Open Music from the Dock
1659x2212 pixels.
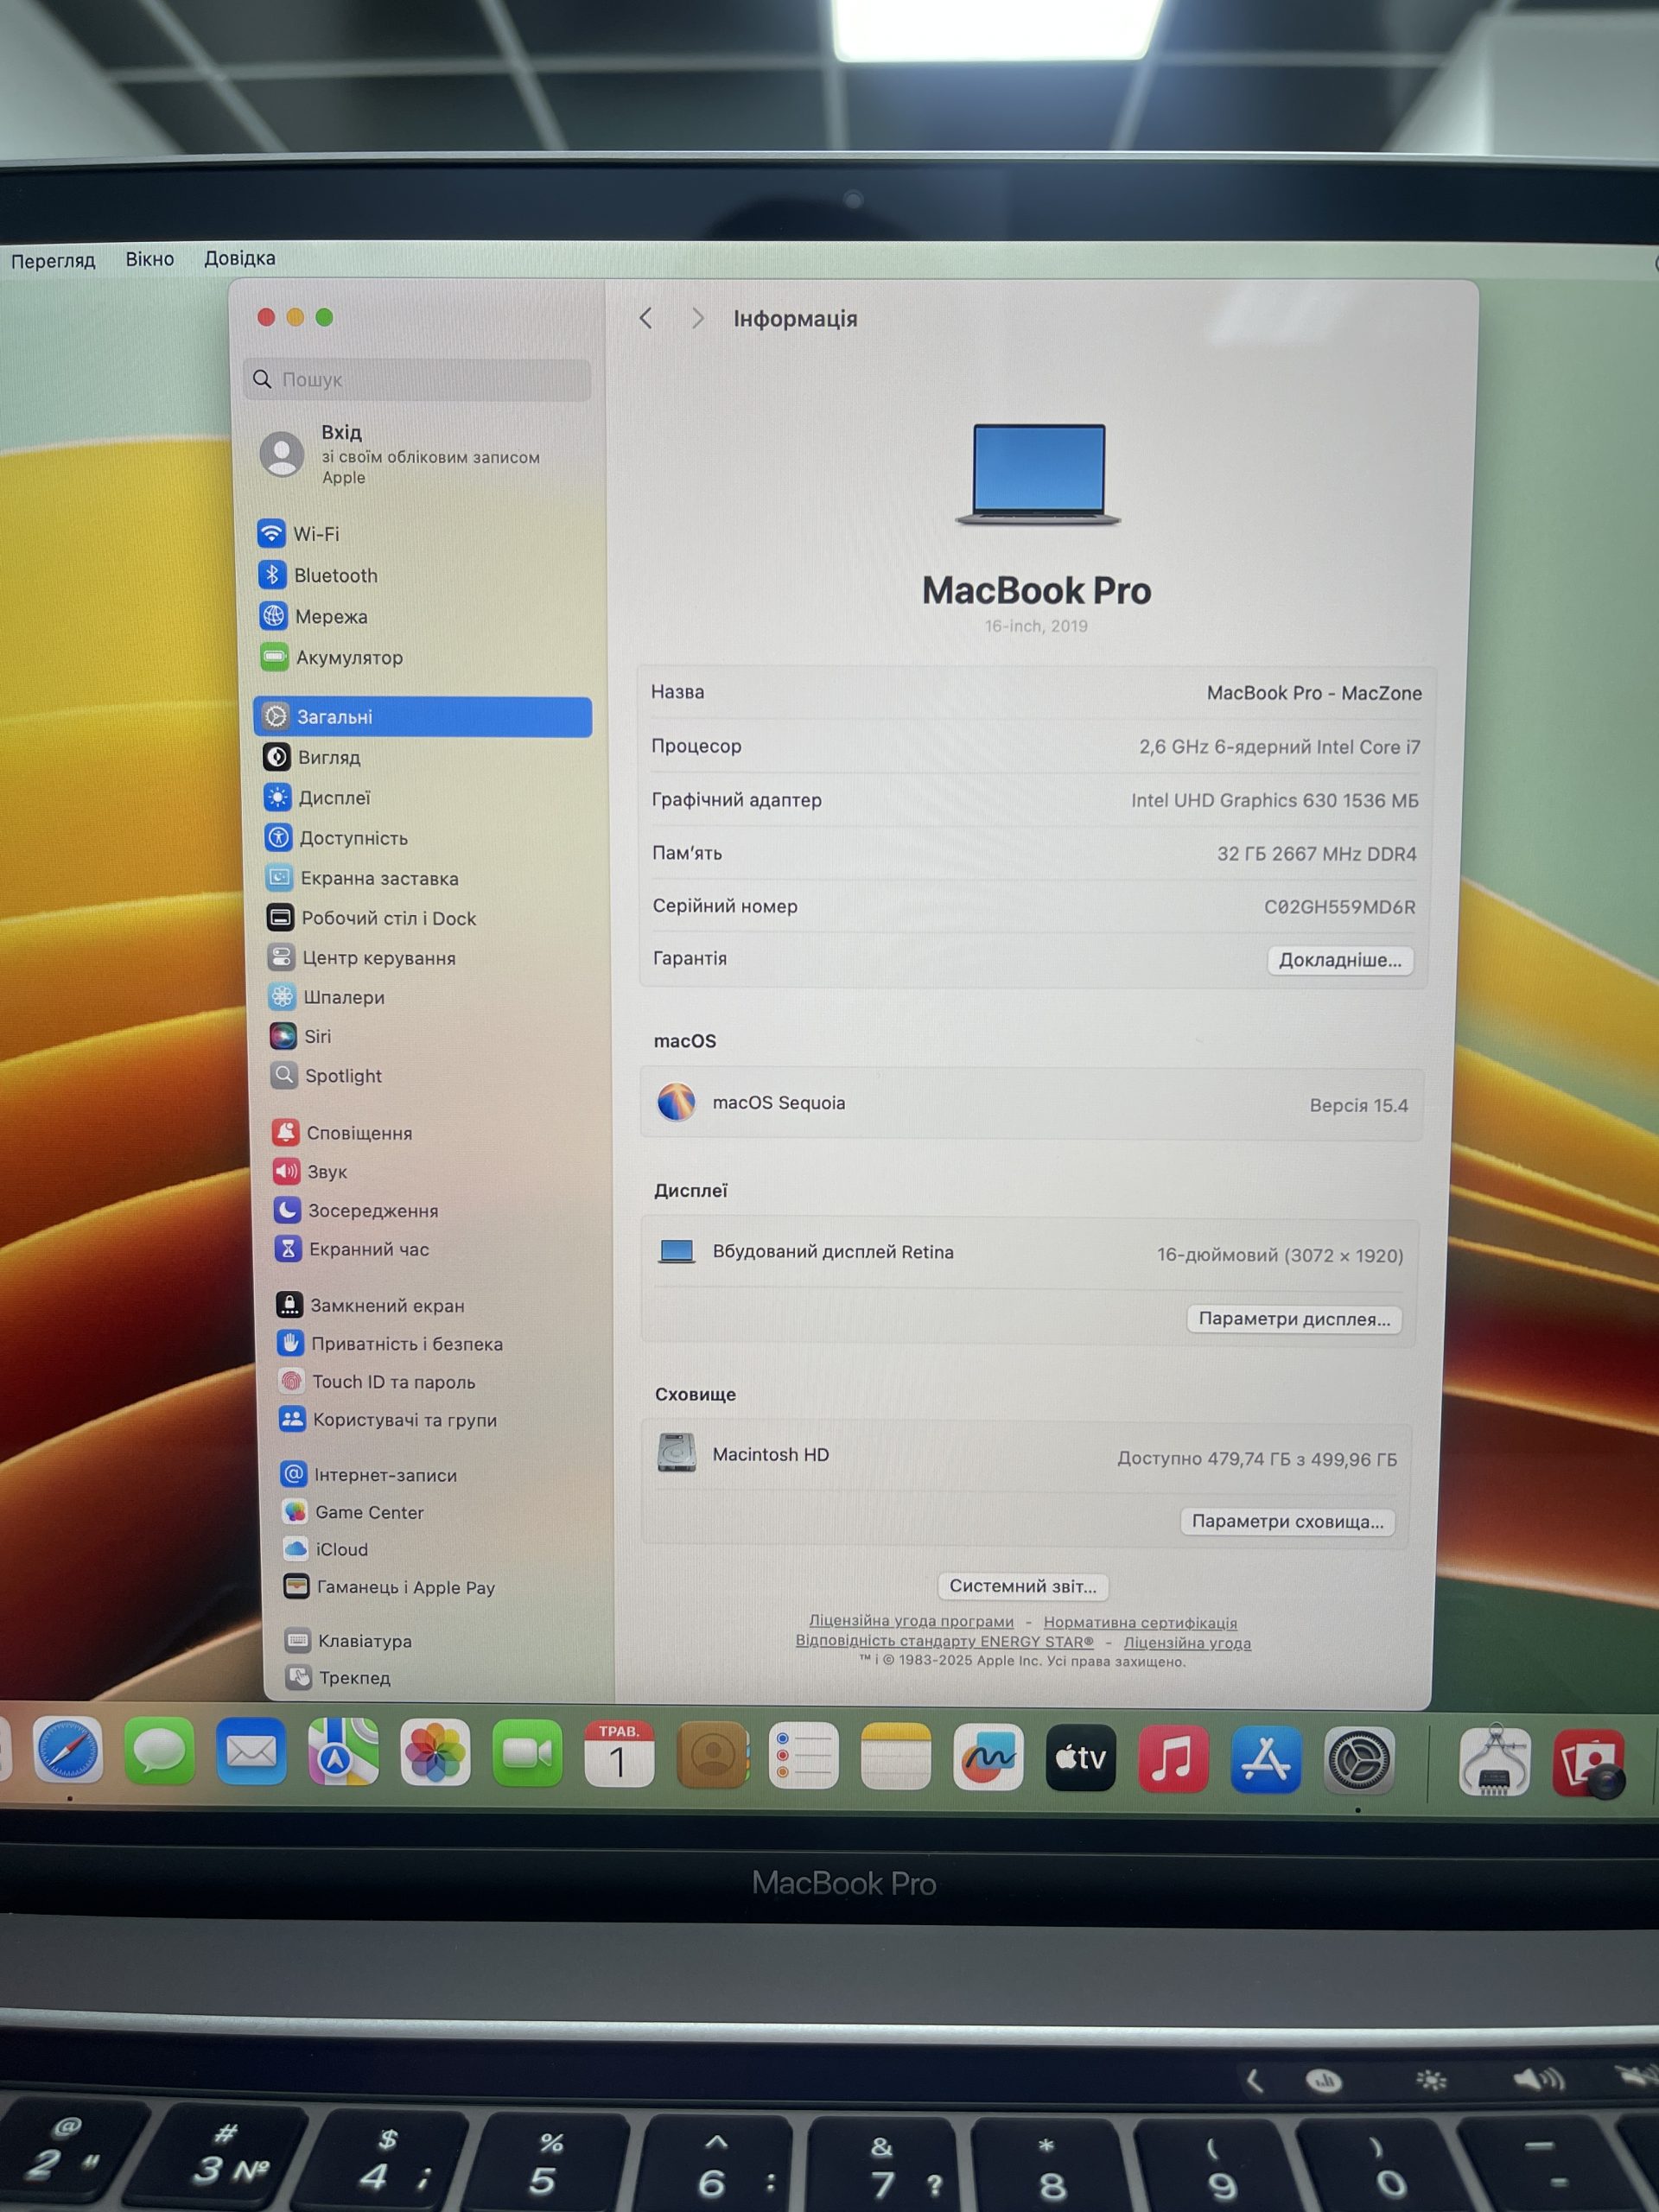pyautogui.click(x=1173, y=1759)
